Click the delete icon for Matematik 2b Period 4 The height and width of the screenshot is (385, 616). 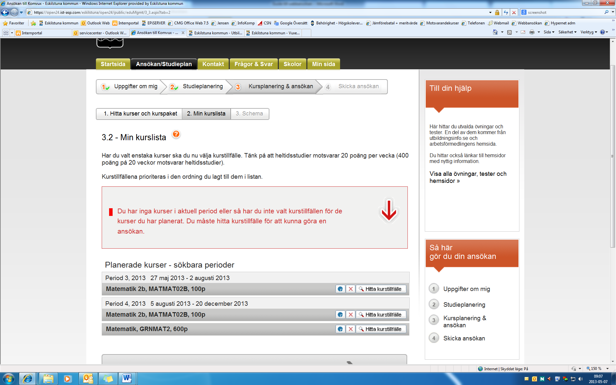350,314
